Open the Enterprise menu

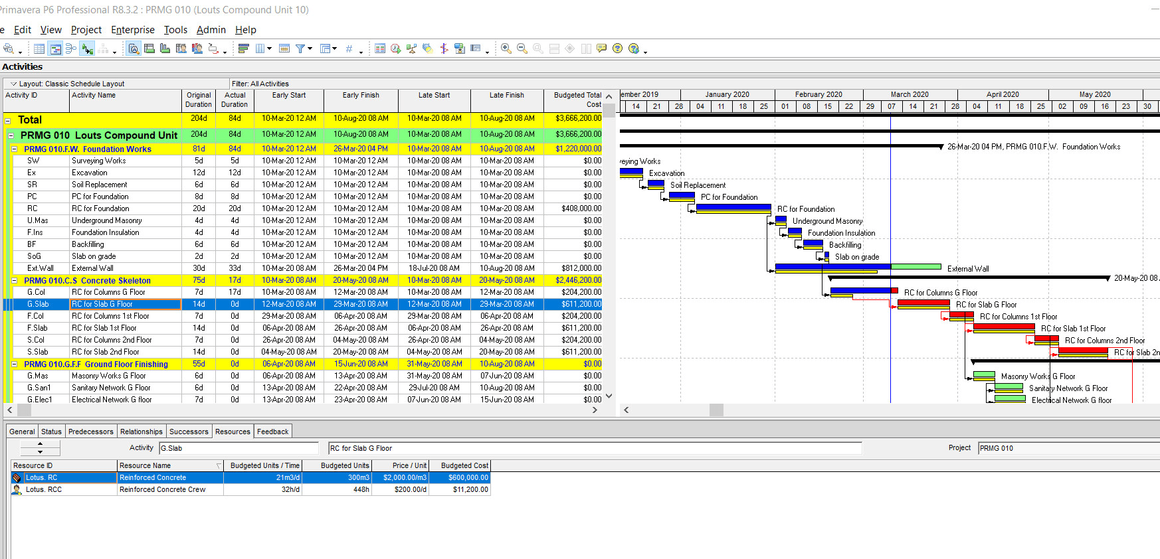pos(132,30)
